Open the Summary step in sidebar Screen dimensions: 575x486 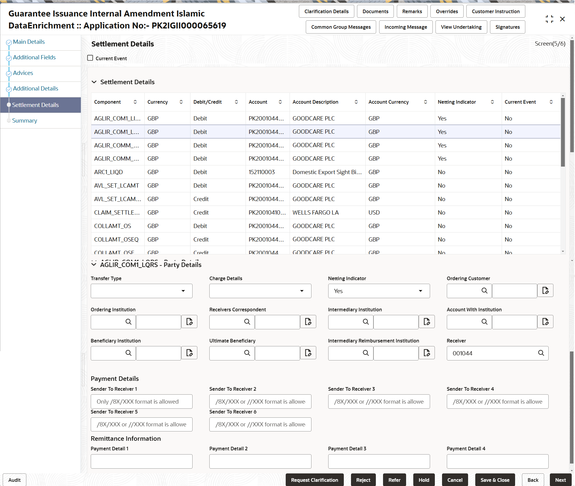[x=25, y=121]
